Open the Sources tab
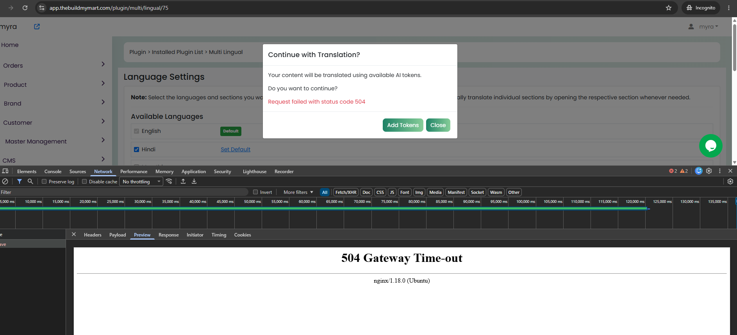The image size is (737, 335). (78, 172)
